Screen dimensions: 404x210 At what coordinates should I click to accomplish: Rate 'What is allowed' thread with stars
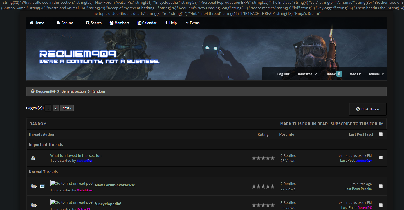(263, 158)
